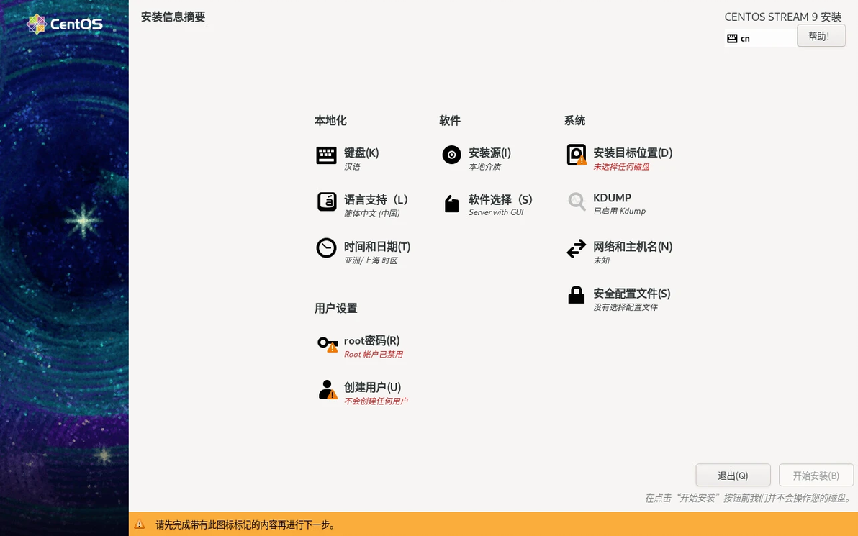The width and height of the screenshot is (858, 536).
Task: Click the 汉语 text under 键盘
Action: click(352, 166)
